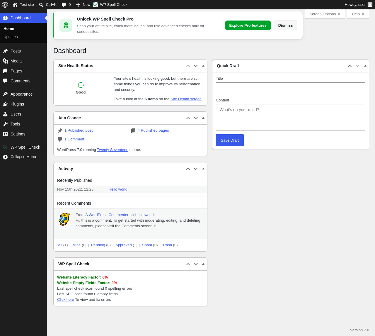Open the Updates submenu item

tap(11, 37)
